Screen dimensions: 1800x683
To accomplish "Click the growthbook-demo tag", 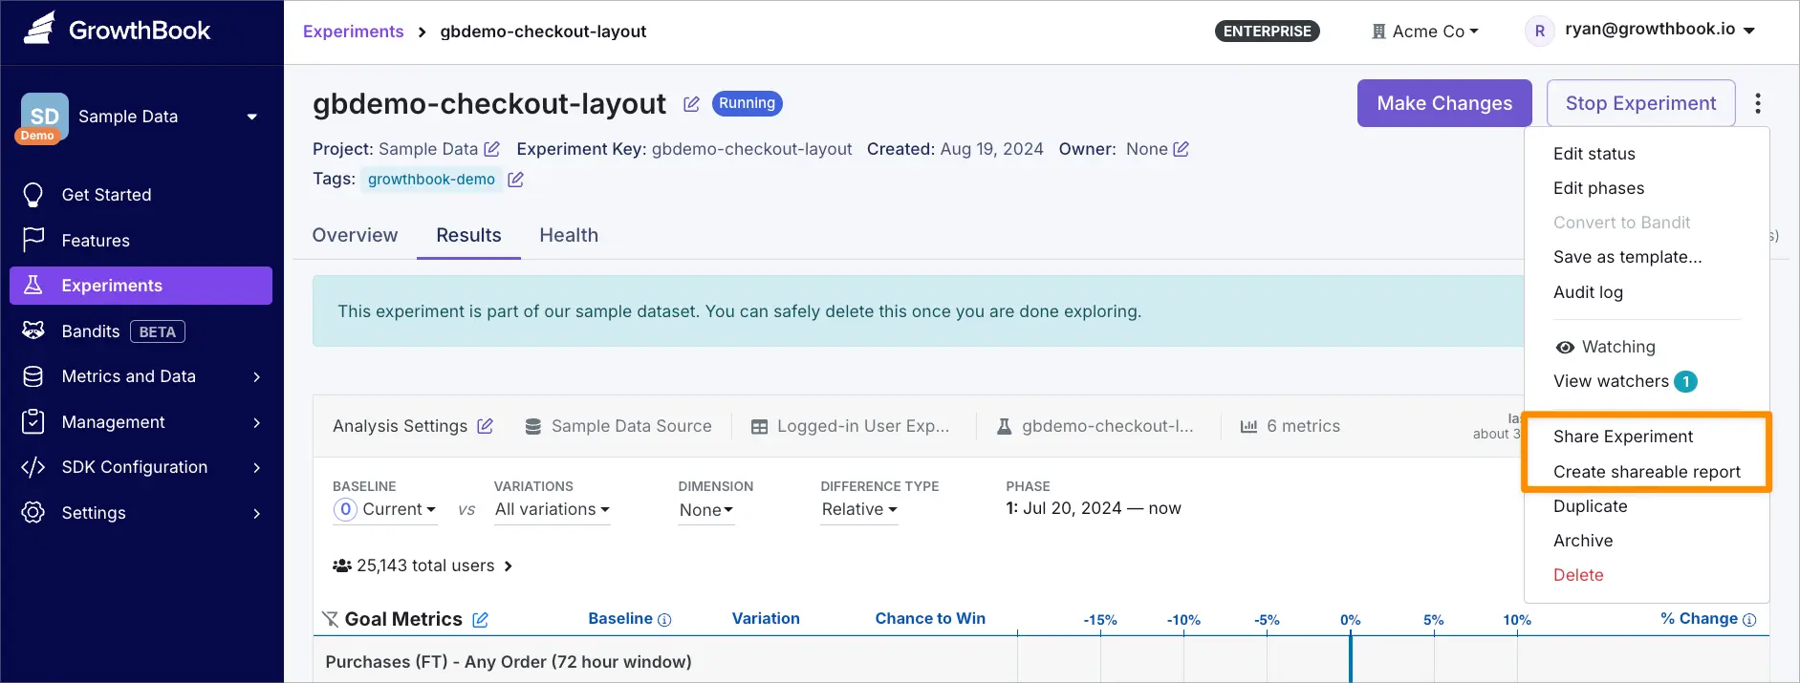I will tap(431, 180).
